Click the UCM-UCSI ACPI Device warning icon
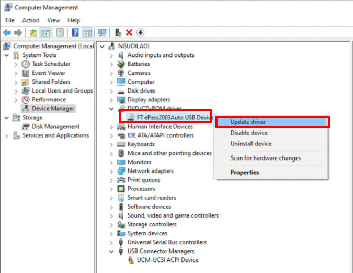Screen dimensions: 353x273 [131, 260]
